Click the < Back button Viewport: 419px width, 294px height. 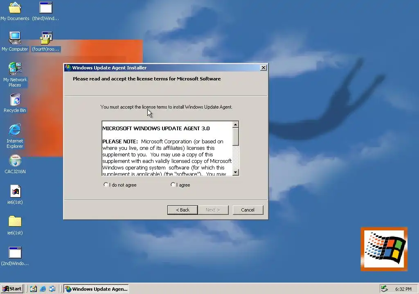click(x=182, y=210)
